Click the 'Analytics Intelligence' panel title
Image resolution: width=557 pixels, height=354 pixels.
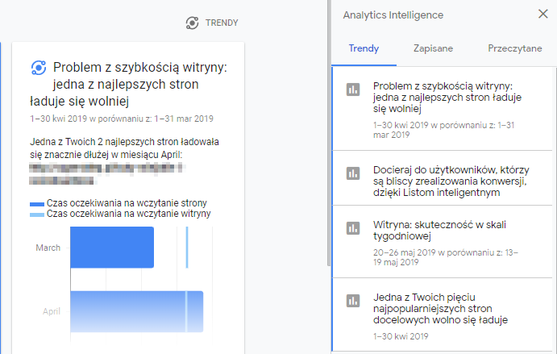click(x=393, y=15)
